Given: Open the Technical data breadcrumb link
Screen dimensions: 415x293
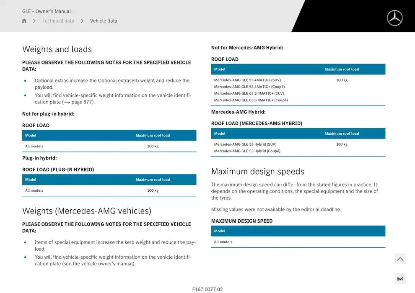Looking at the screenshot, I should 58,21.
